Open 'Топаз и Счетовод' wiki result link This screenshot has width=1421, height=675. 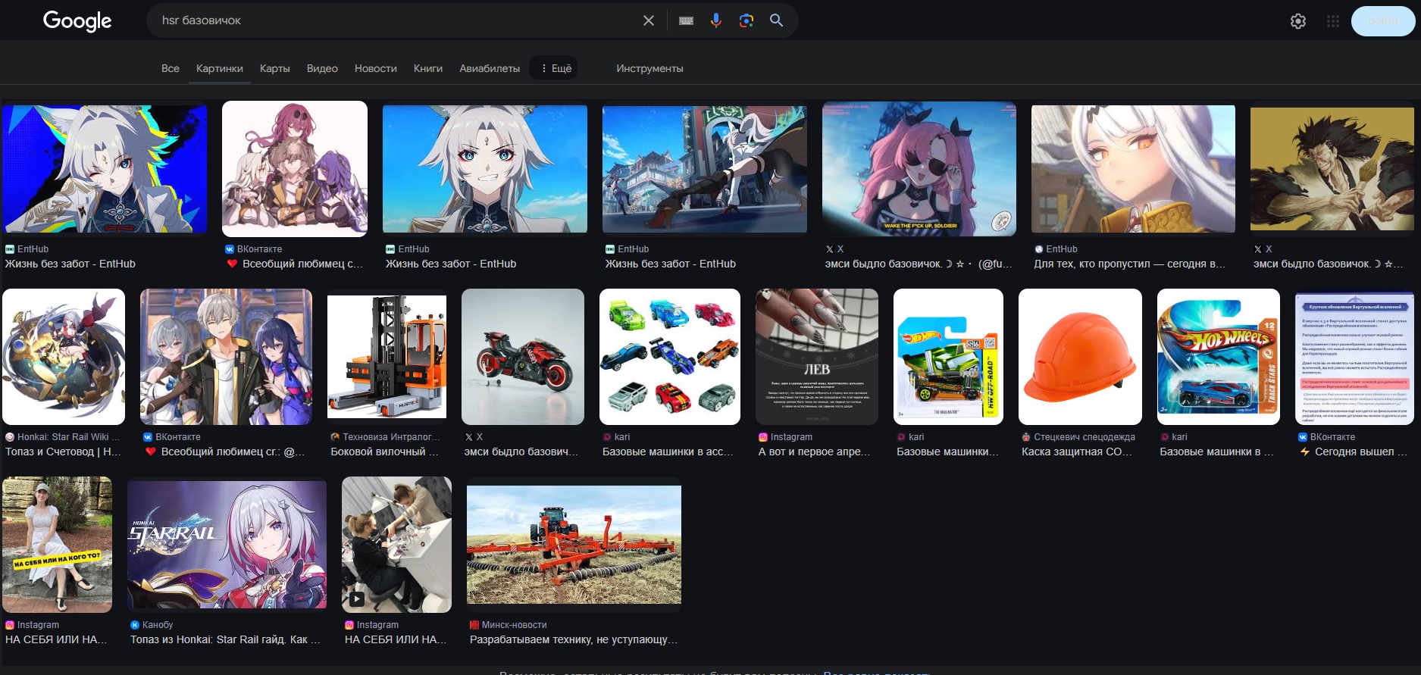(63, 452)
